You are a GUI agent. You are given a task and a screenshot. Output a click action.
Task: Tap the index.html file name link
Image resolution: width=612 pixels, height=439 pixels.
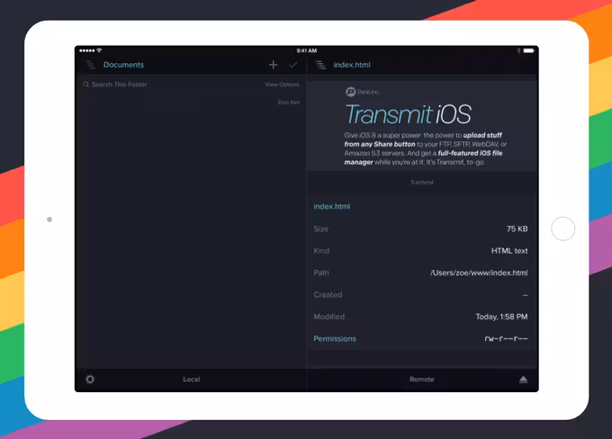tap(332, 206)
